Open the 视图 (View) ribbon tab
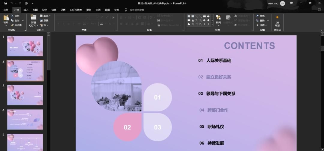The height and width of the screenshot is (151, 324). coord(107,10)
